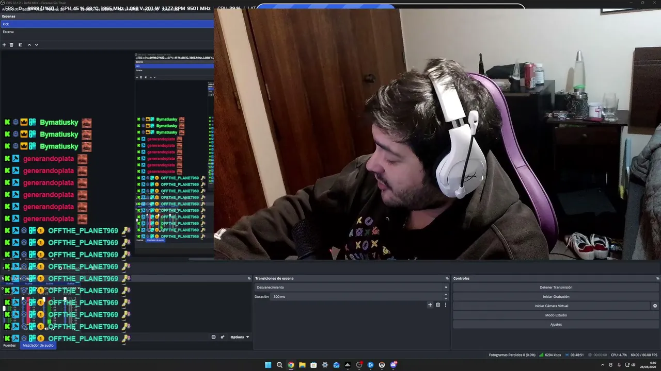Image resolution: width=661 pixels, height=371 pixels.
Task: Move the selected scene down
Action: (36, 45)
